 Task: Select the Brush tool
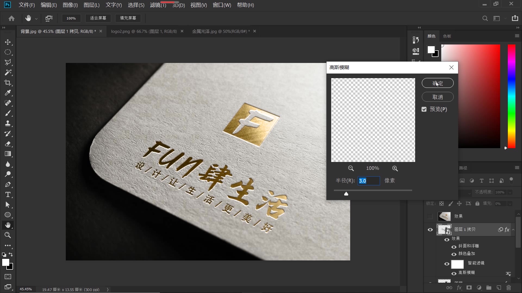8,113
